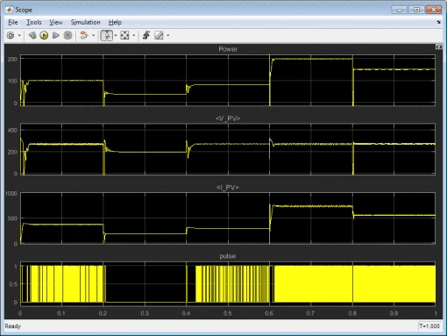Open the File menu
The width and height of the screenshot is (447, 336).
(13, 22)
